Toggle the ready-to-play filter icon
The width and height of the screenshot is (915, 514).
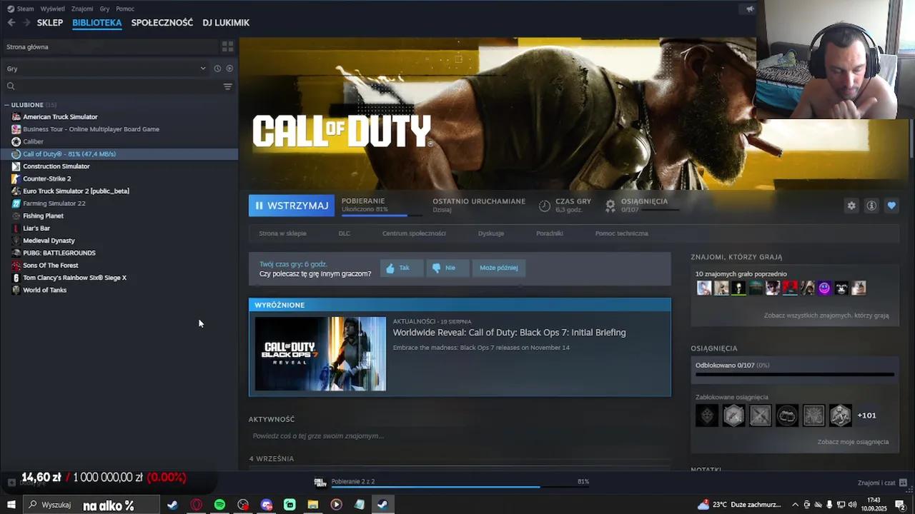click(229, 69)
